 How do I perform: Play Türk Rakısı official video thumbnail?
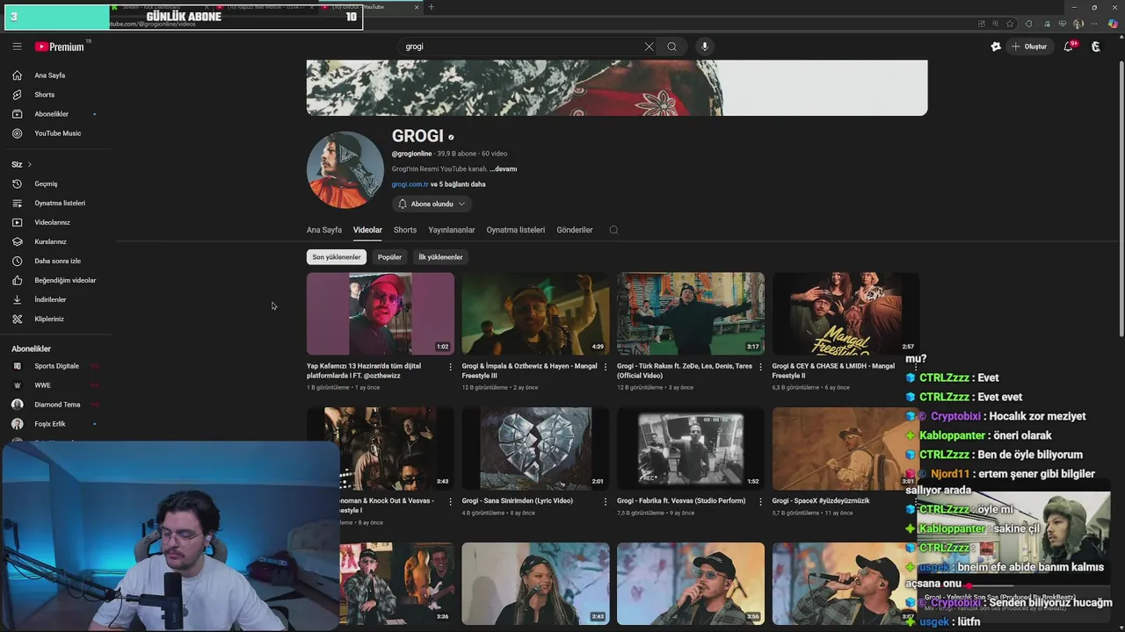[x=691, y=313]
